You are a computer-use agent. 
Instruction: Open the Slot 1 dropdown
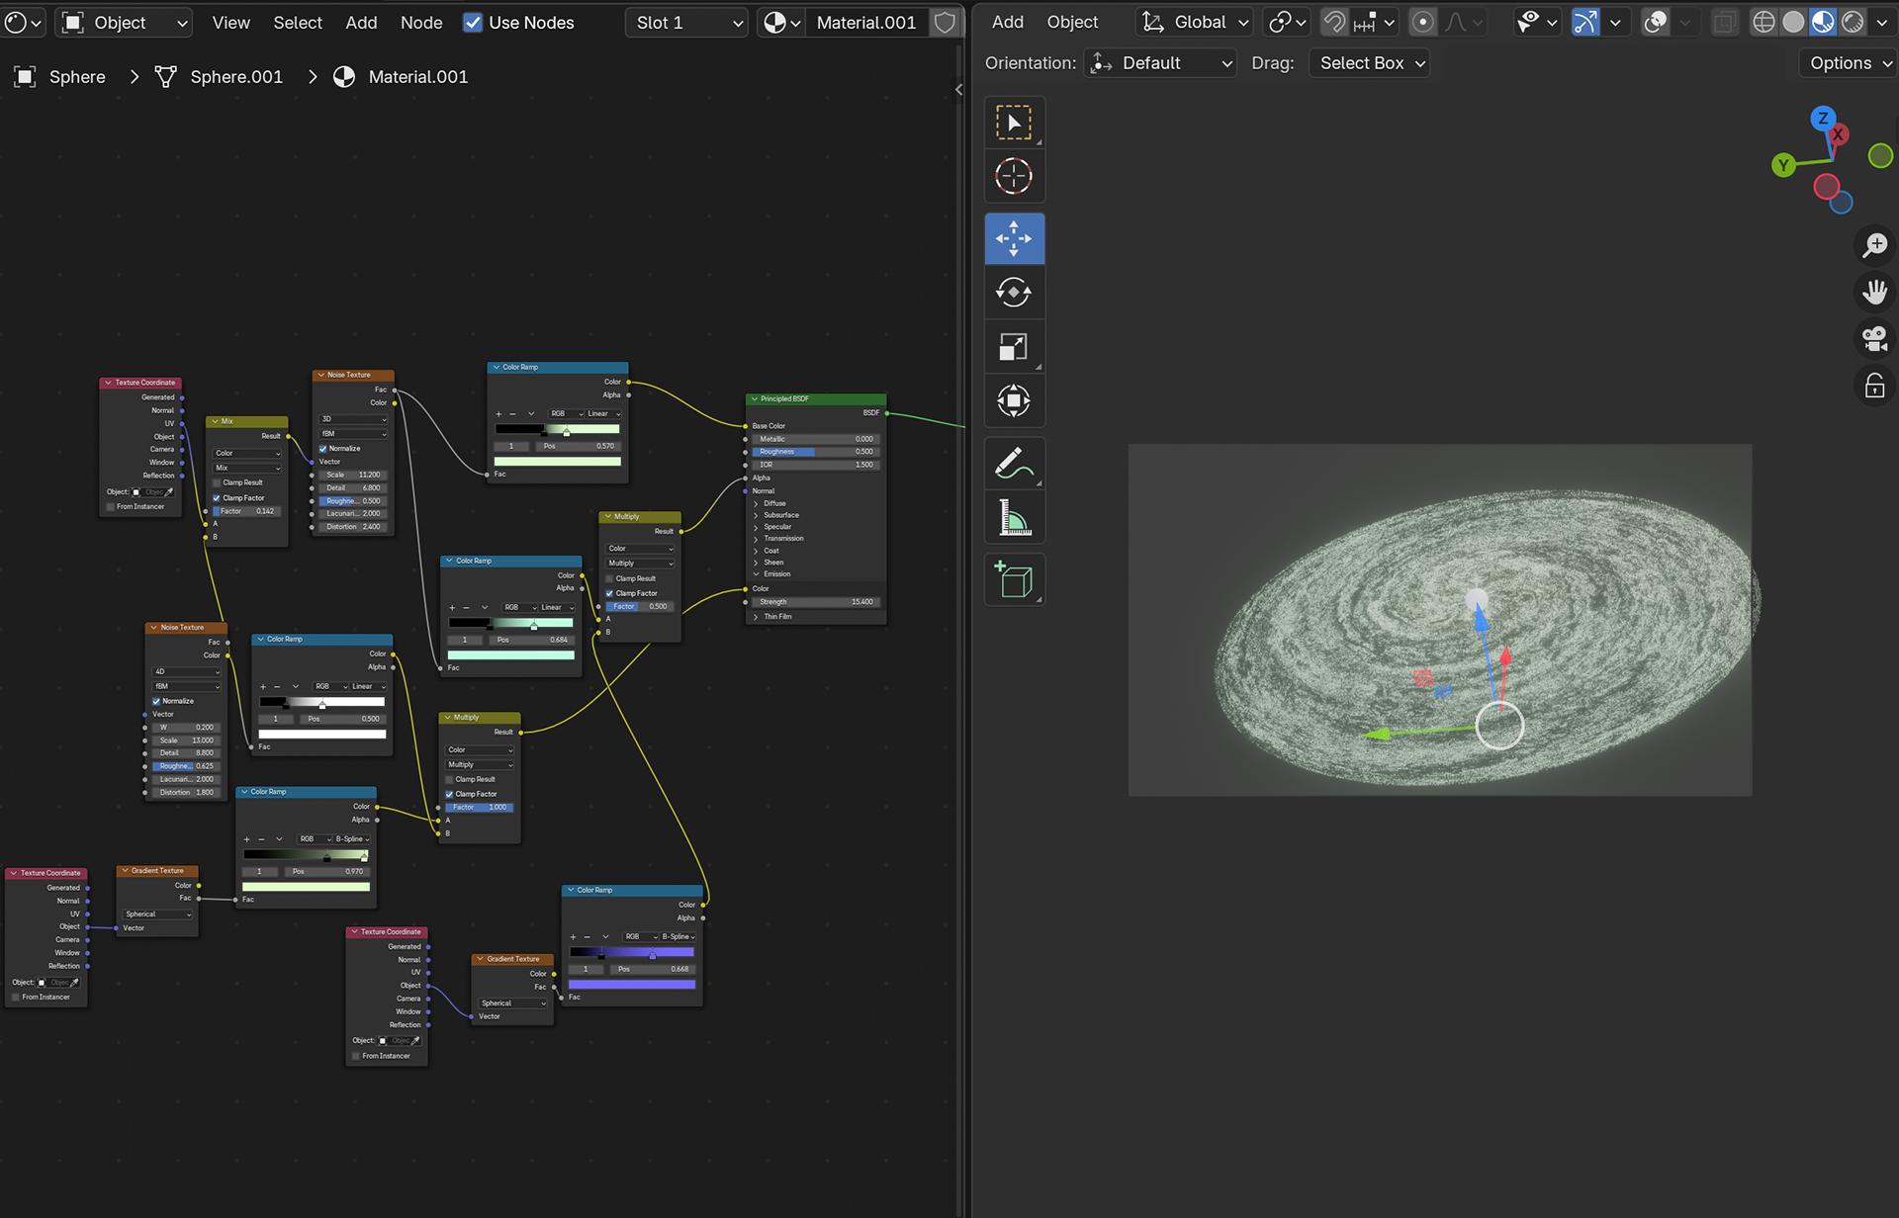click(x=686, y=23)
